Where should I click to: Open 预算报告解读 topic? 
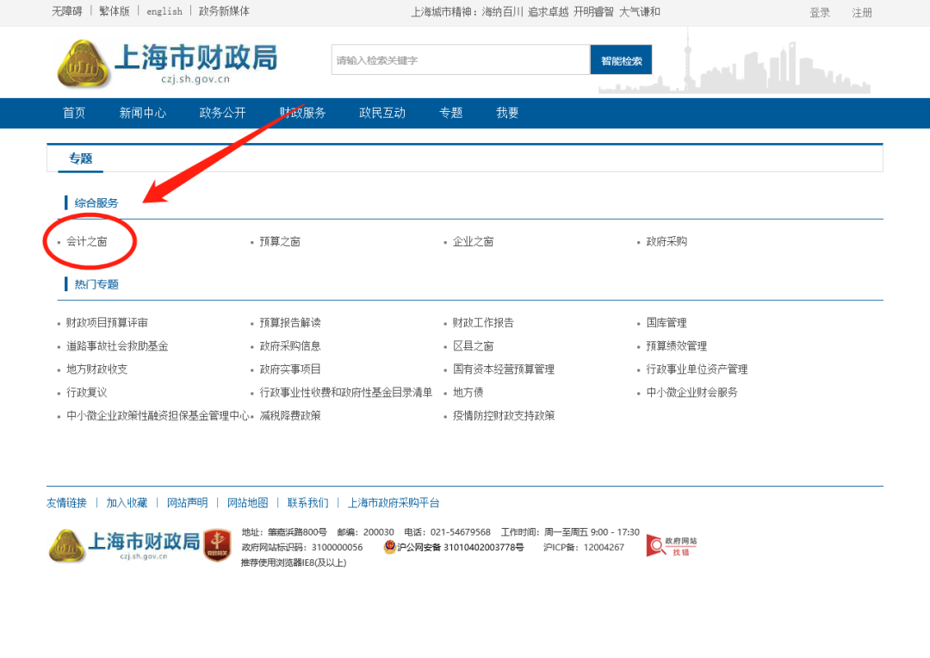(x=290, y=323)
